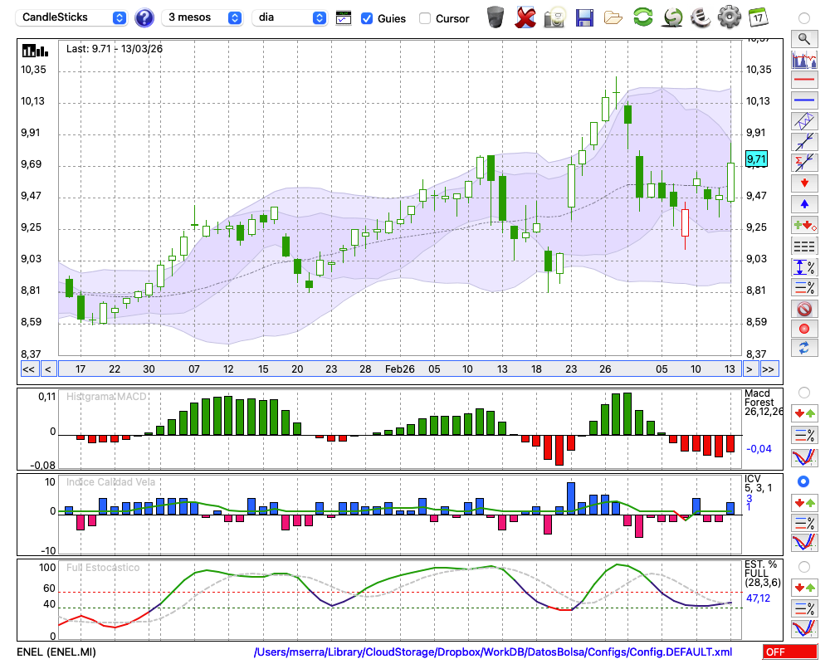The height and width of the screenshot is (664, 830).
Task: Click the red OFF button
Action: (789, 652)
